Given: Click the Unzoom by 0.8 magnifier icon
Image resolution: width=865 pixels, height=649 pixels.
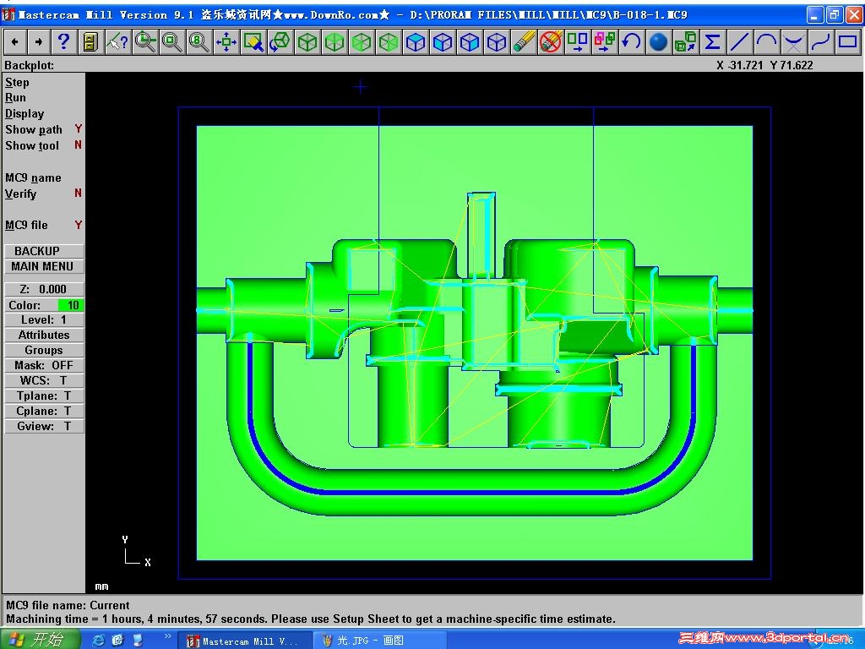Looking at the screenshot, I should click(x=199, y=41).
